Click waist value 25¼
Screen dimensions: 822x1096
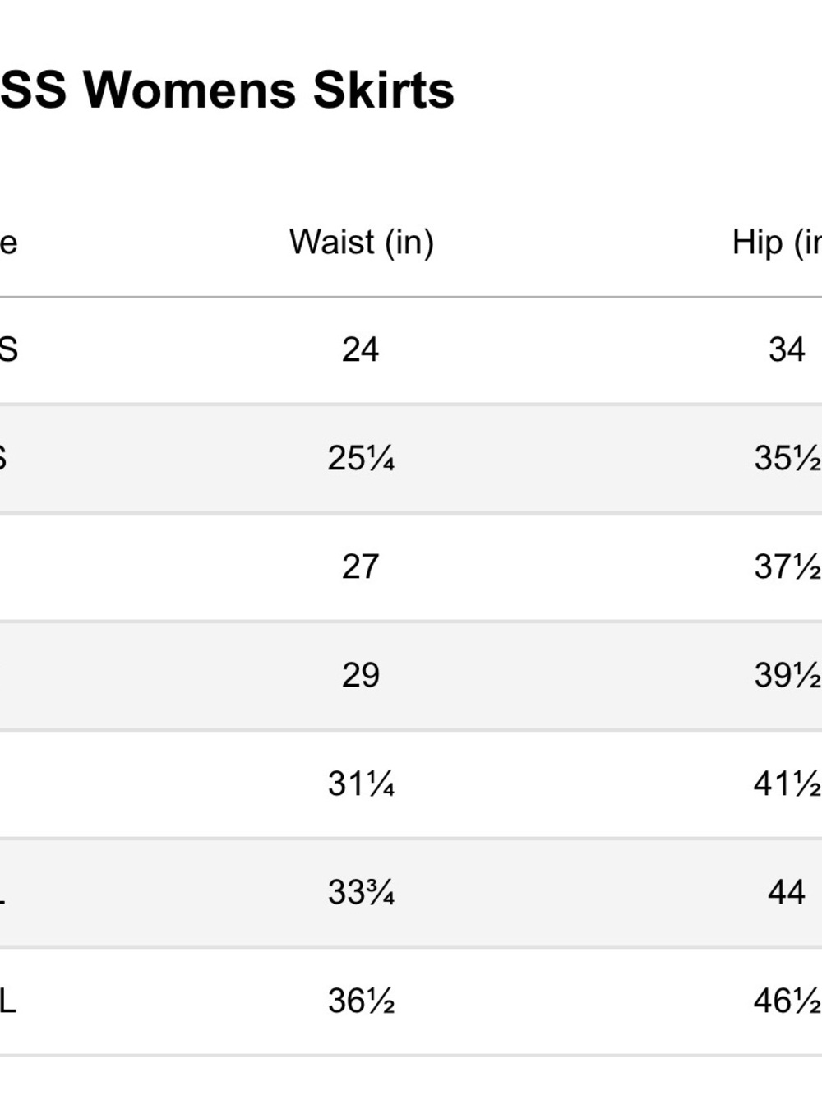tap(361, 458)
